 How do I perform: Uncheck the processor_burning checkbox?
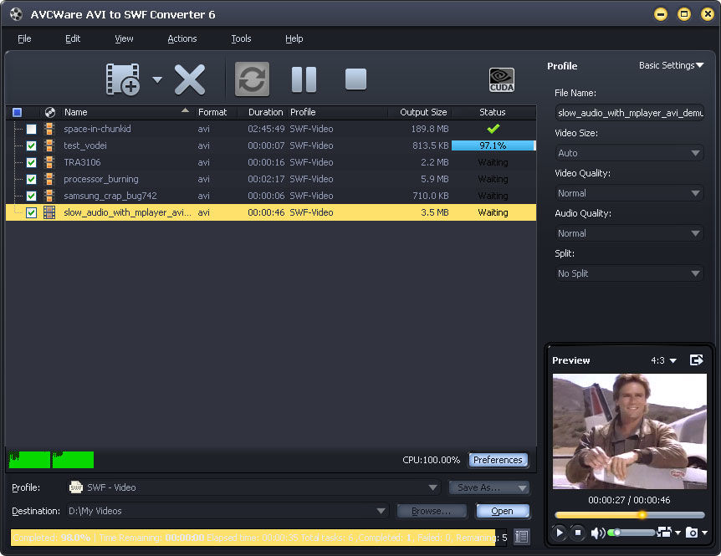[31, 179]
